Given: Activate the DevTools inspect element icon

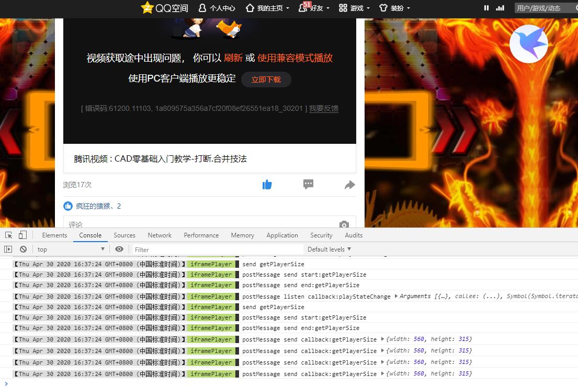Looking at the screenshot, I should 9,235.
